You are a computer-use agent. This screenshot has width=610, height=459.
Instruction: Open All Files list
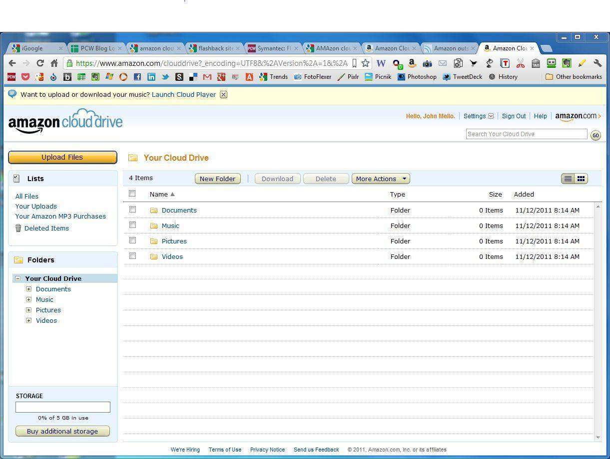(x=27, y=196)
